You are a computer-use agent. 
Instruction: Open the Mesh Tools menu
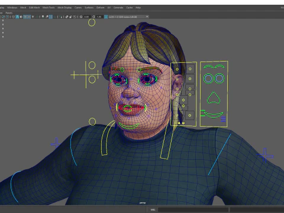(x=49, y=8)
